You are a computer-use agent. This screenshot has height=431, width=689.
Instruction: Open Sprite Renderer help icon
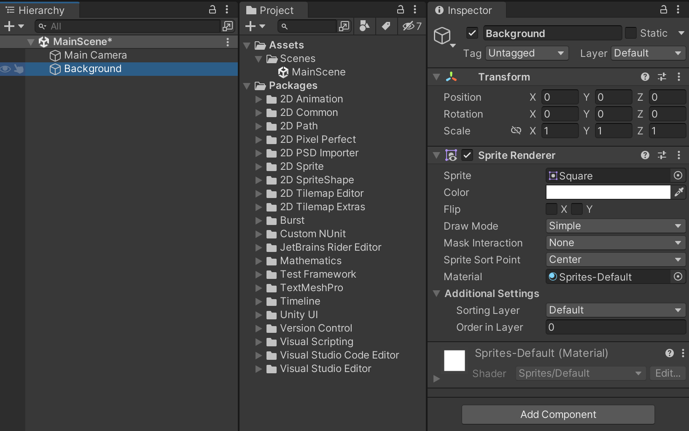645,155
